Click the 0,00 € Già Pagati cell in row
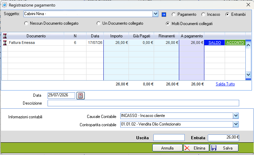The height and width of the screenshot is (155, 254). (x=141, y=43)
